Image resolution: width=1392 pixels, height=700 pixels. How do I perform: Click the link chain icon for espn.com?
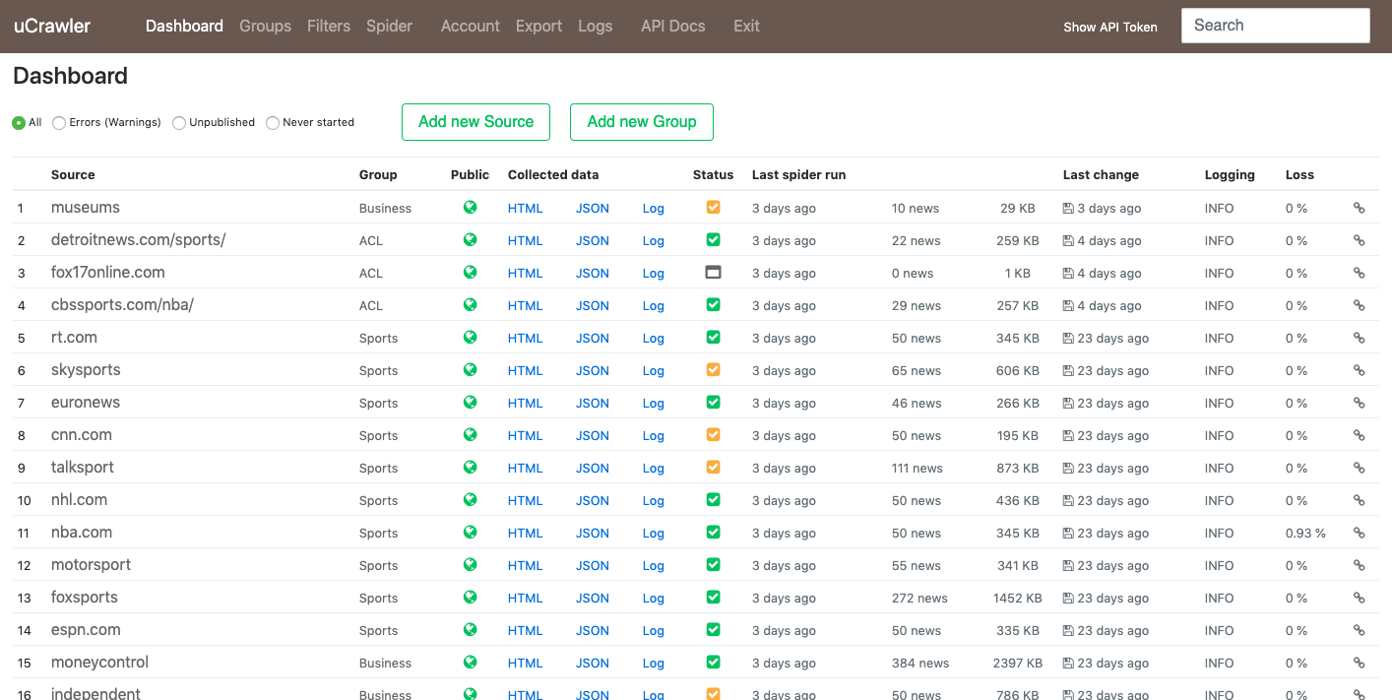tap(1360, 630)
